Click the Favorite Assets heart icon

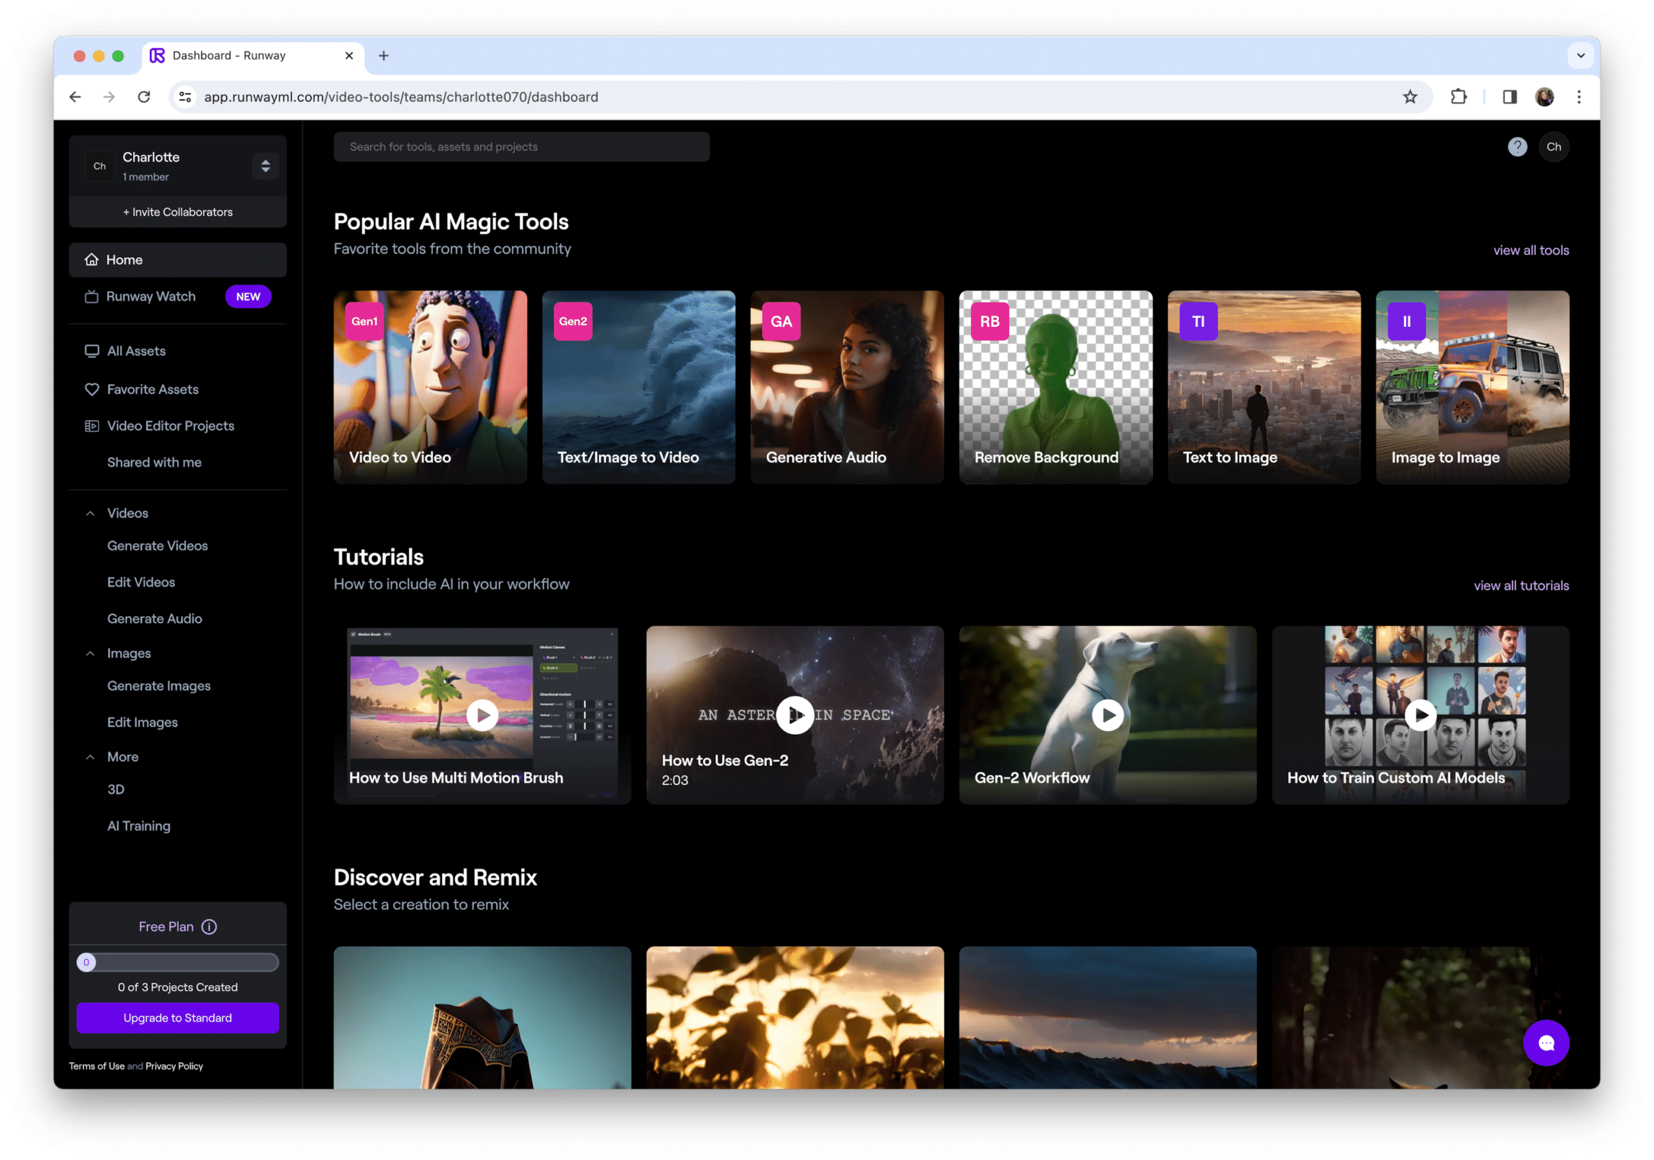(x=92, y=389)
